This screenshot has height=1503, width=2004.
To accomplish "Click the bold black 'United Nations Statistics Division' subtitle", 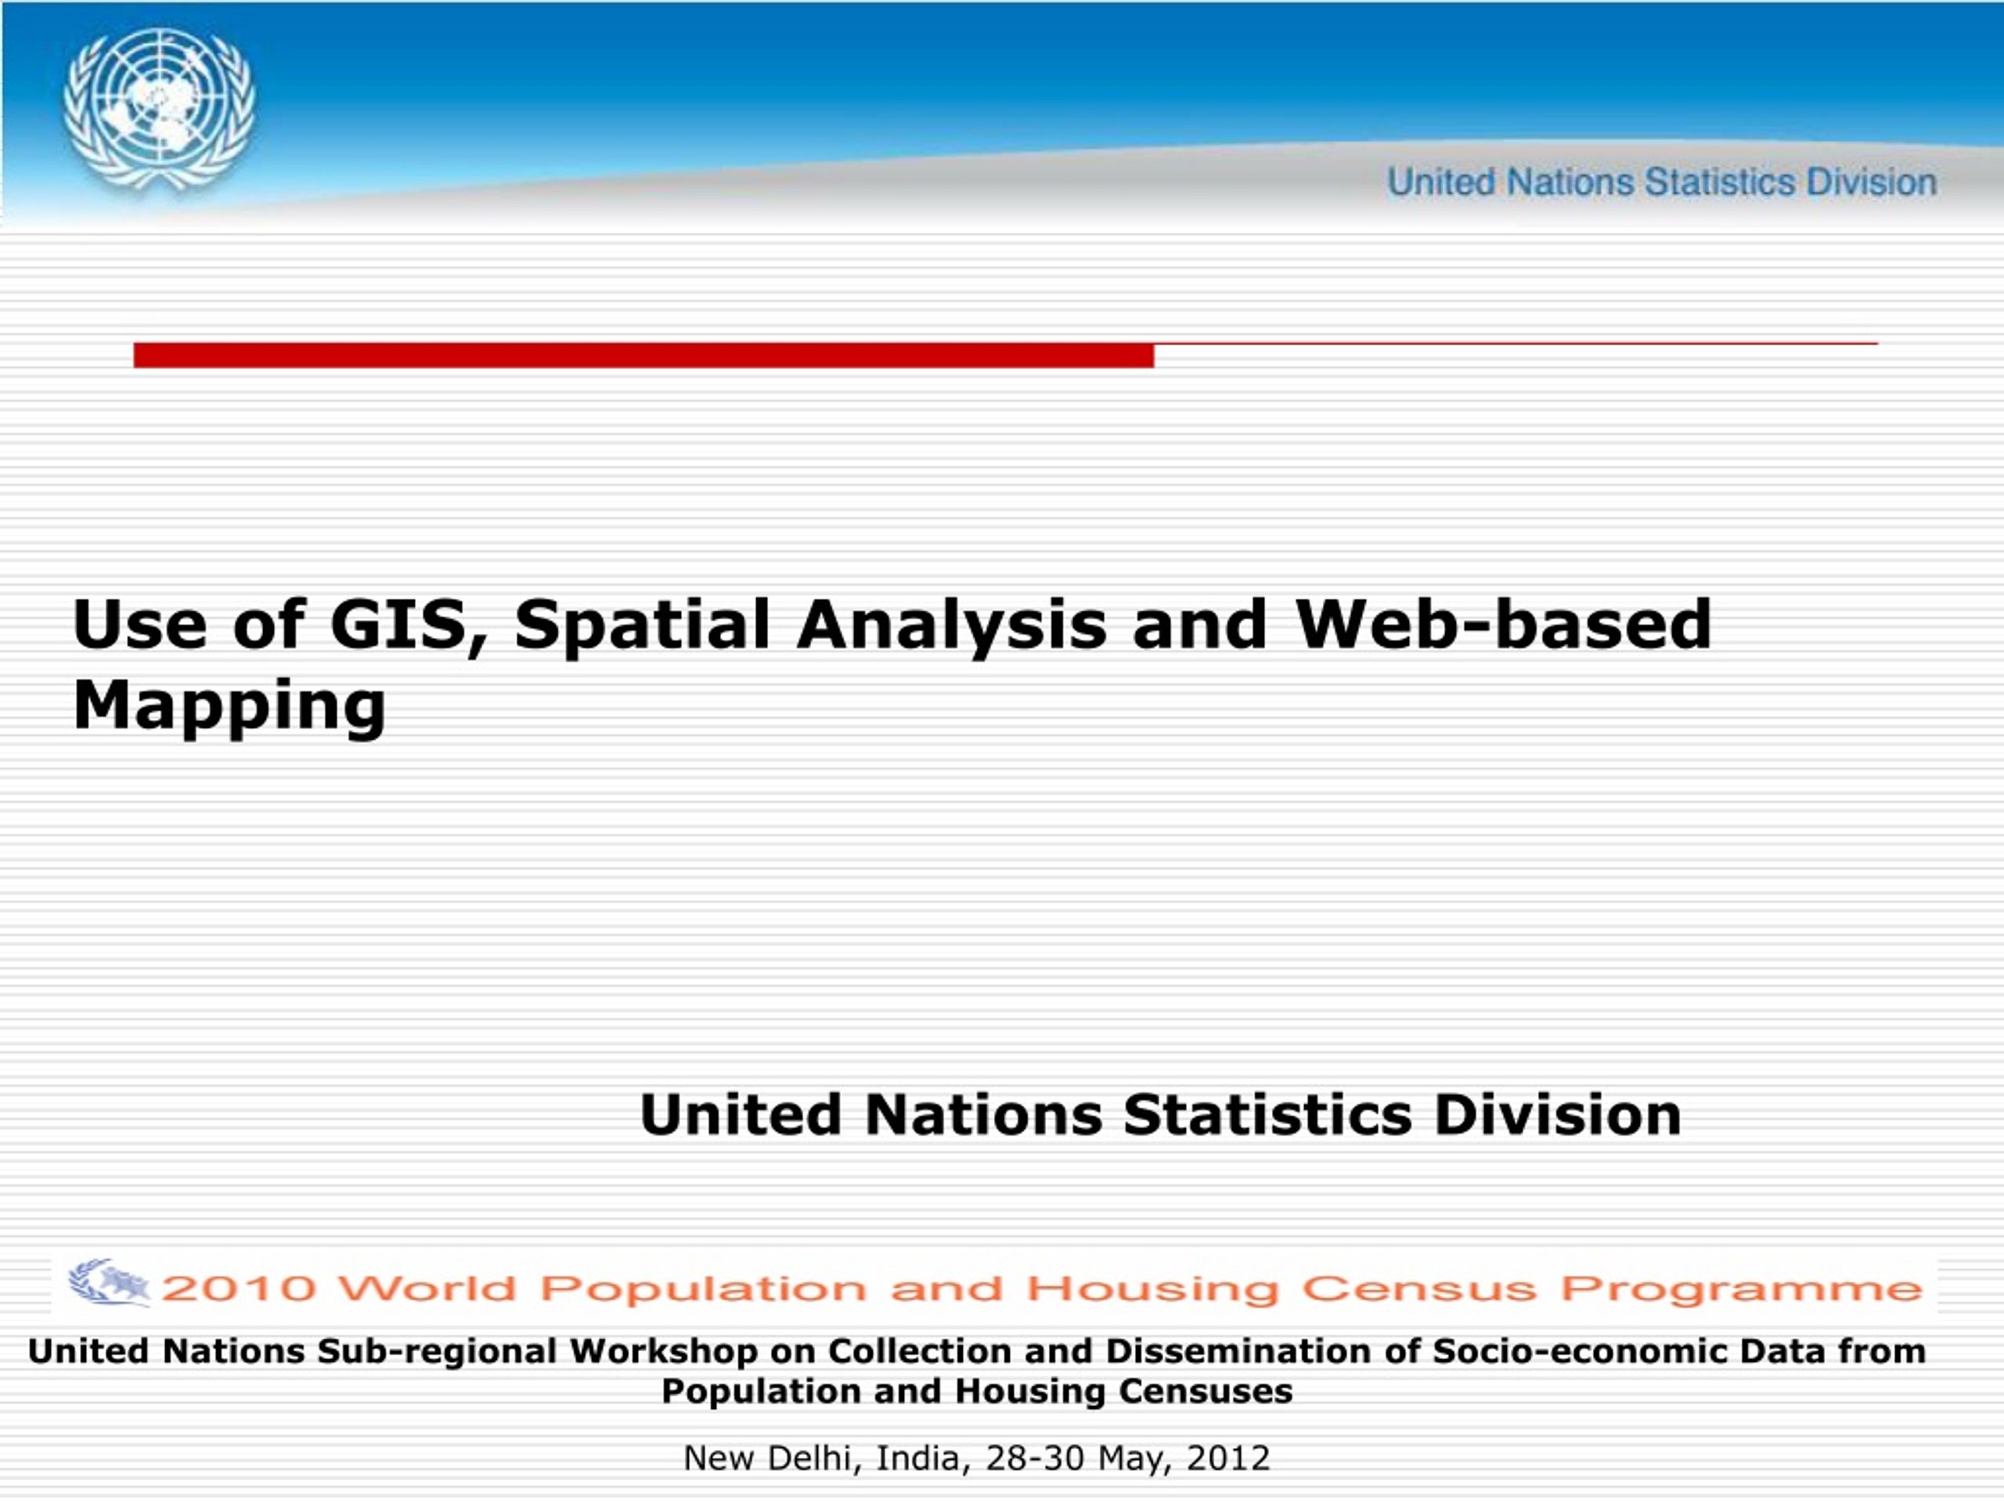I will tap(1161, 1115).
